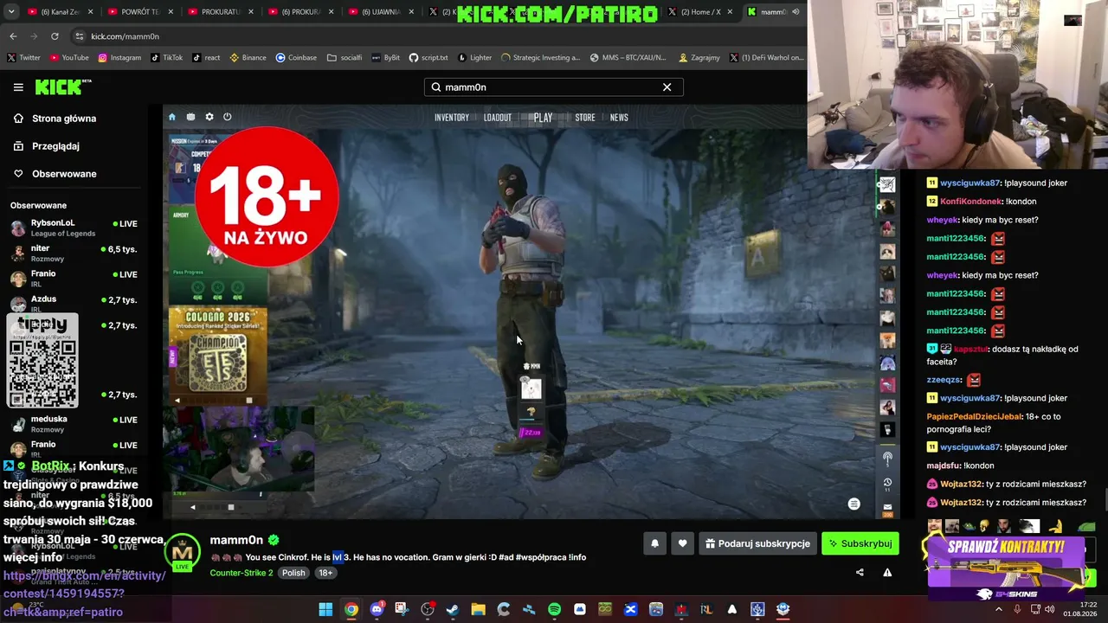Screen dimensions: 1108x623
Task: Open the Counter-Strike 2 category link
Action: tap(242, 573)
